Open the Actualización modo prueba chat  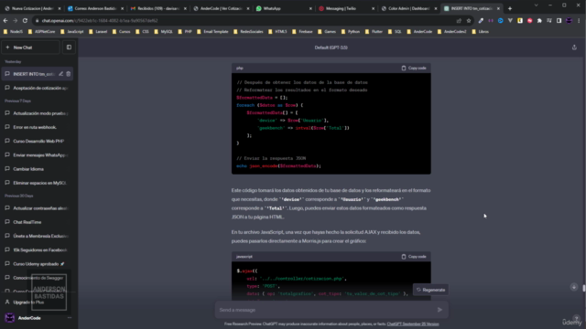[37, 113]
